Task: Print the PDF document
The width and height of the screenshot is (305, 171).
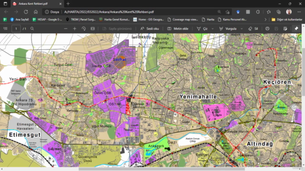Action: 267,28
